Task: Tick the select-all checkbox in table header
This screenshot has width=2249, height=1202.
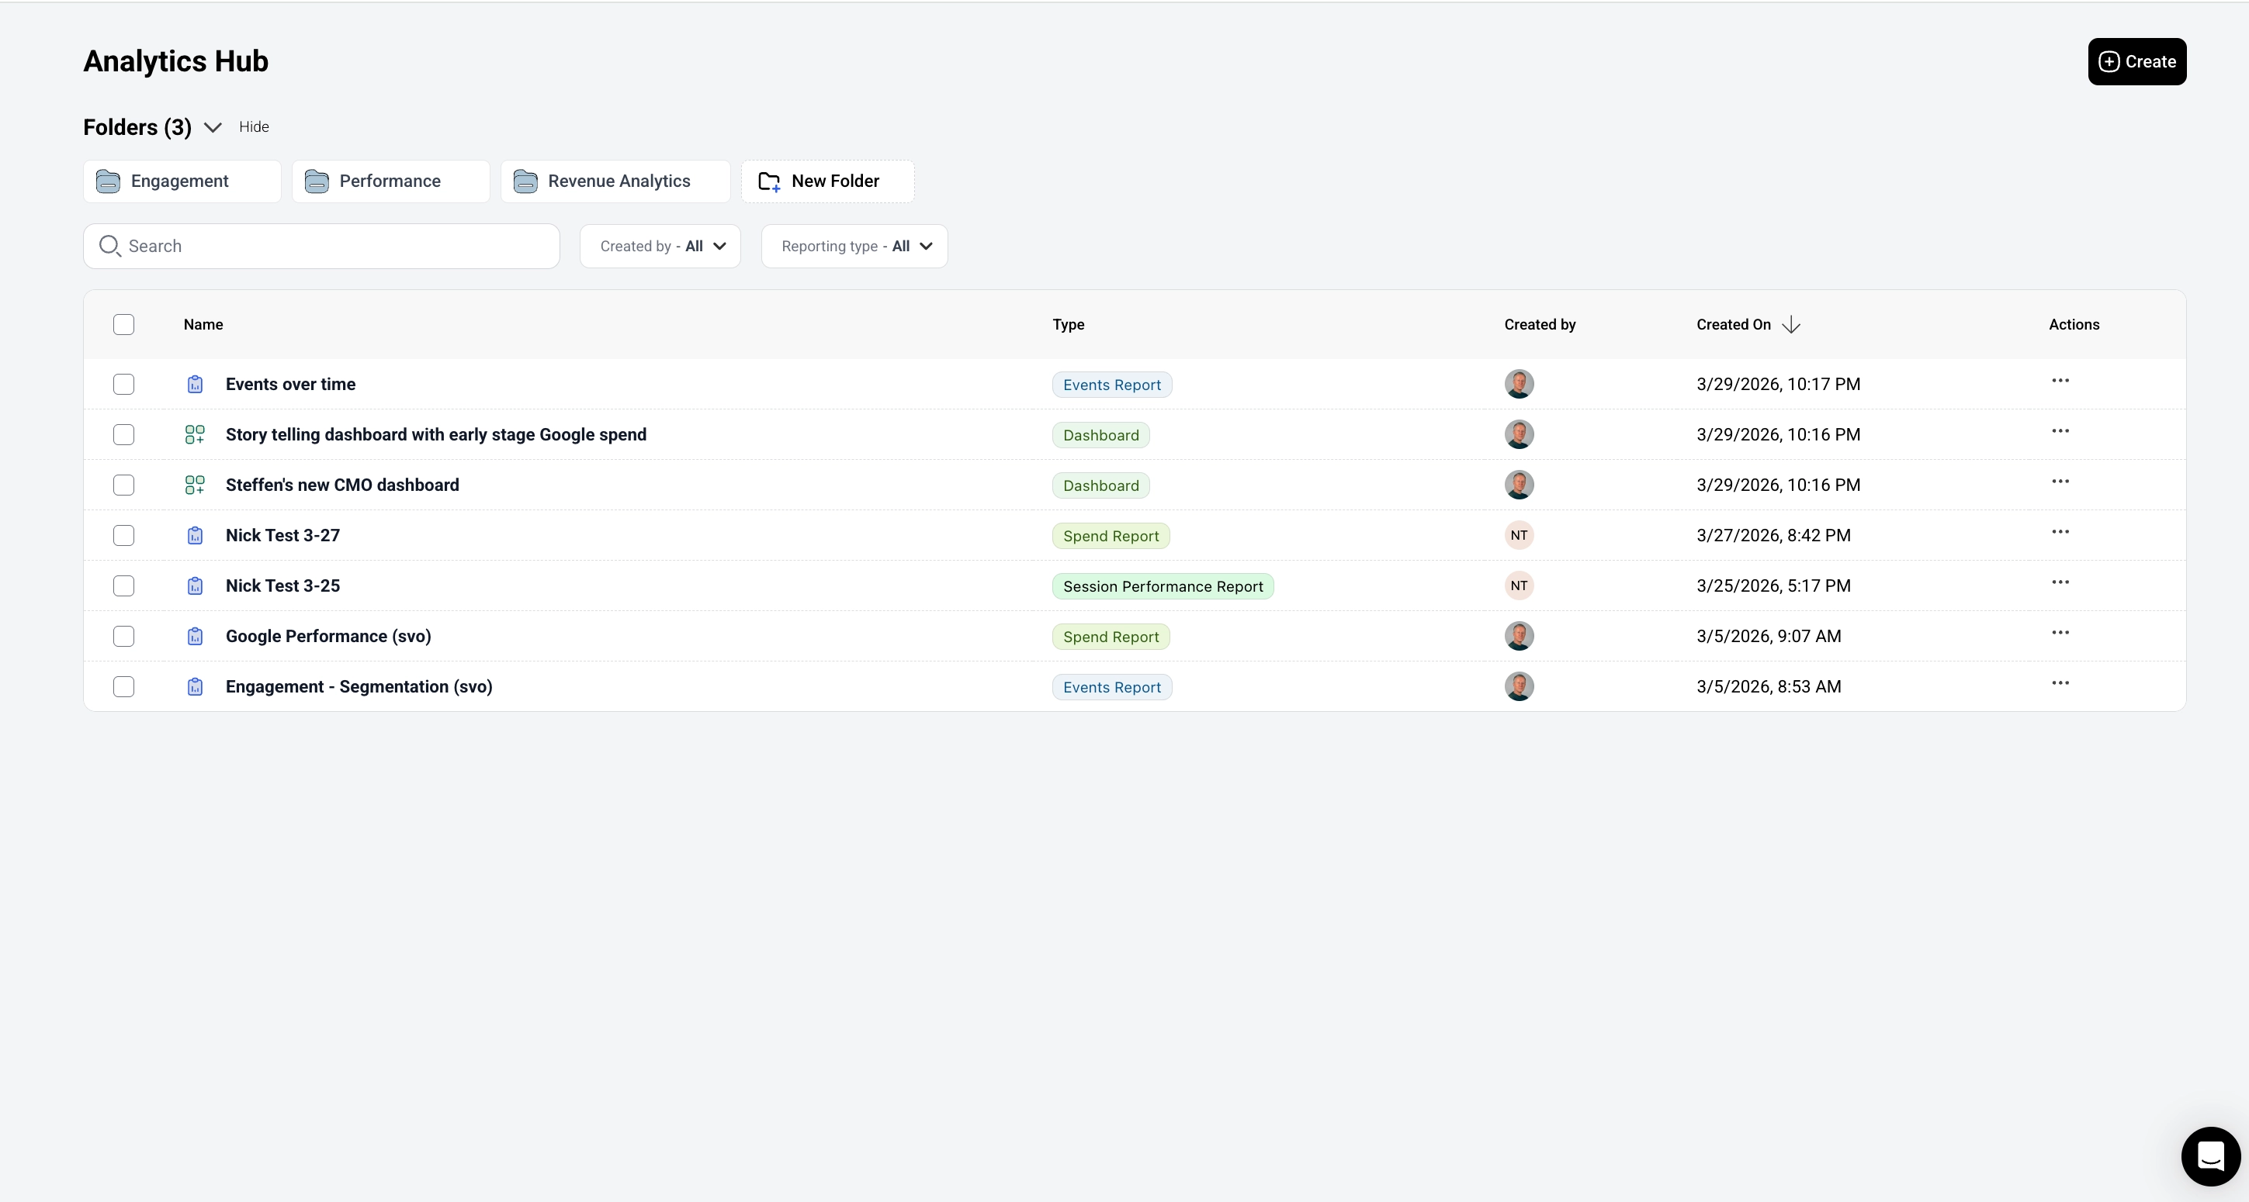Action: click(x=124, y=324)
